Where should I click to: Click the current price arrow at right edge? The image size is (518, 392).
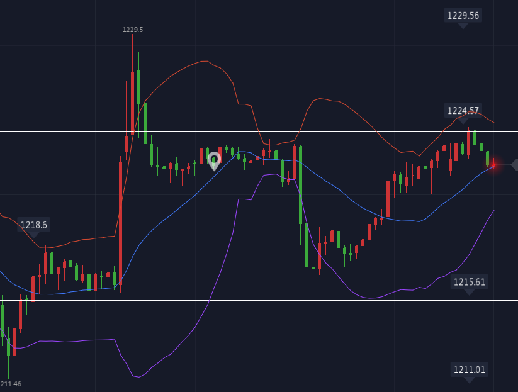coord(514,164)
